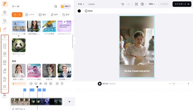Open the help question mark icon
Image resolution: width=193 pixels, height=110 pixels.
click(x=142, y=4)
